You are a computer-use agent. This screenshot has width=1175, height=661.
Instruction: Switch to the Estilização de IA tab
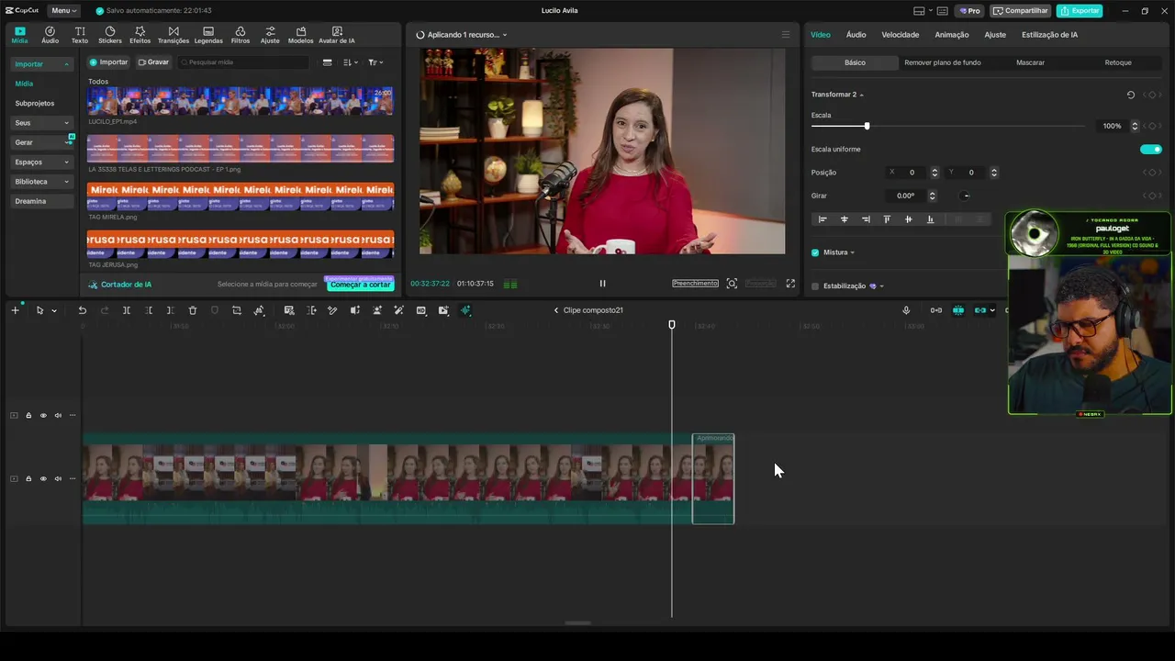[x=1049, y=35]
